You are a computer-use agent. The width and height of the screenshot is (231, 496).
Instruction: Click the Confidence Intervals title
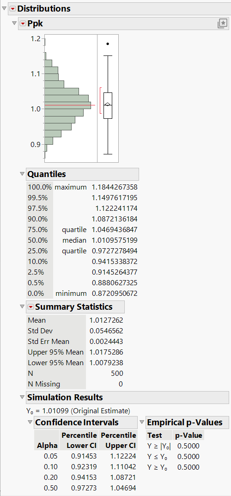tap(77, 423)
